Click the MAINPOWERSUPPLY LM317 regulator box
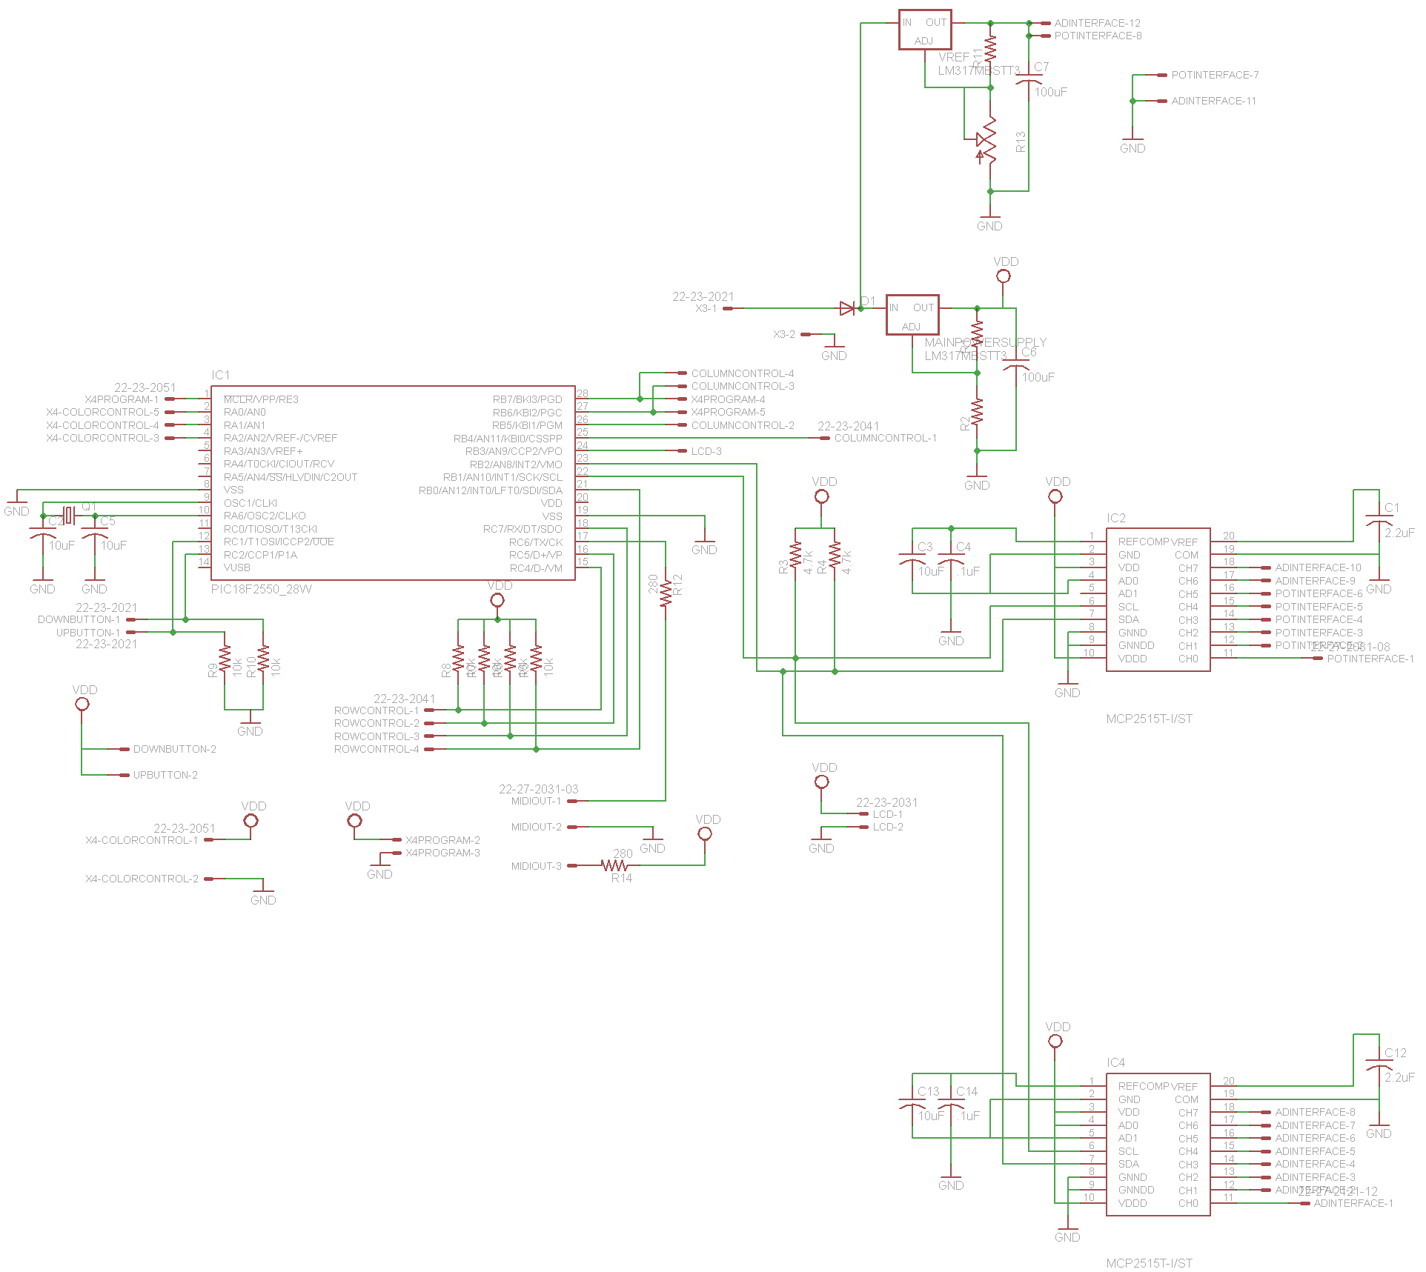Screen dimensions: 1426x1272 coord(912,315)
